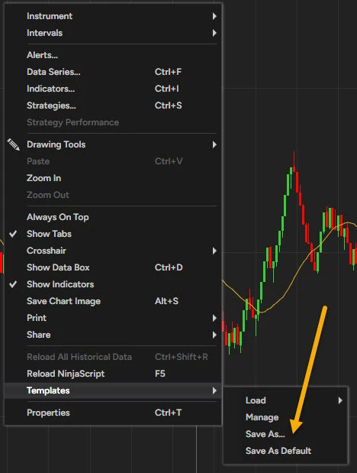Viewport: 357px width, 473px height.
Task: Select Reload NinjaScript
Action: (114, 374)
